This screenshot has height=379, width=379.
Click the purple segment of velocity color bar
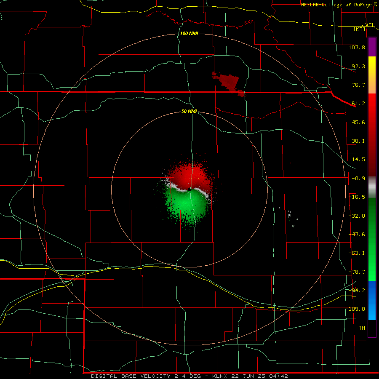click(372, 47)
